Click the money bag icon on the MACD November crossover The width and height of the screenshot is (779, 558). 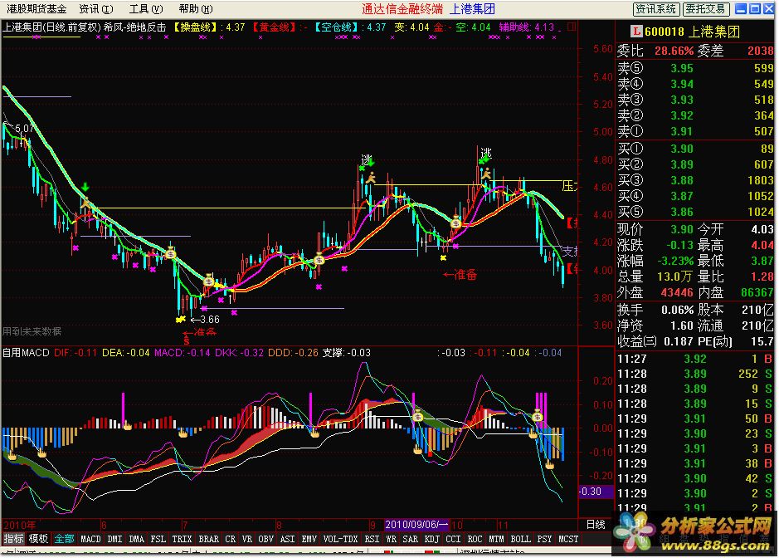point(538,416)
